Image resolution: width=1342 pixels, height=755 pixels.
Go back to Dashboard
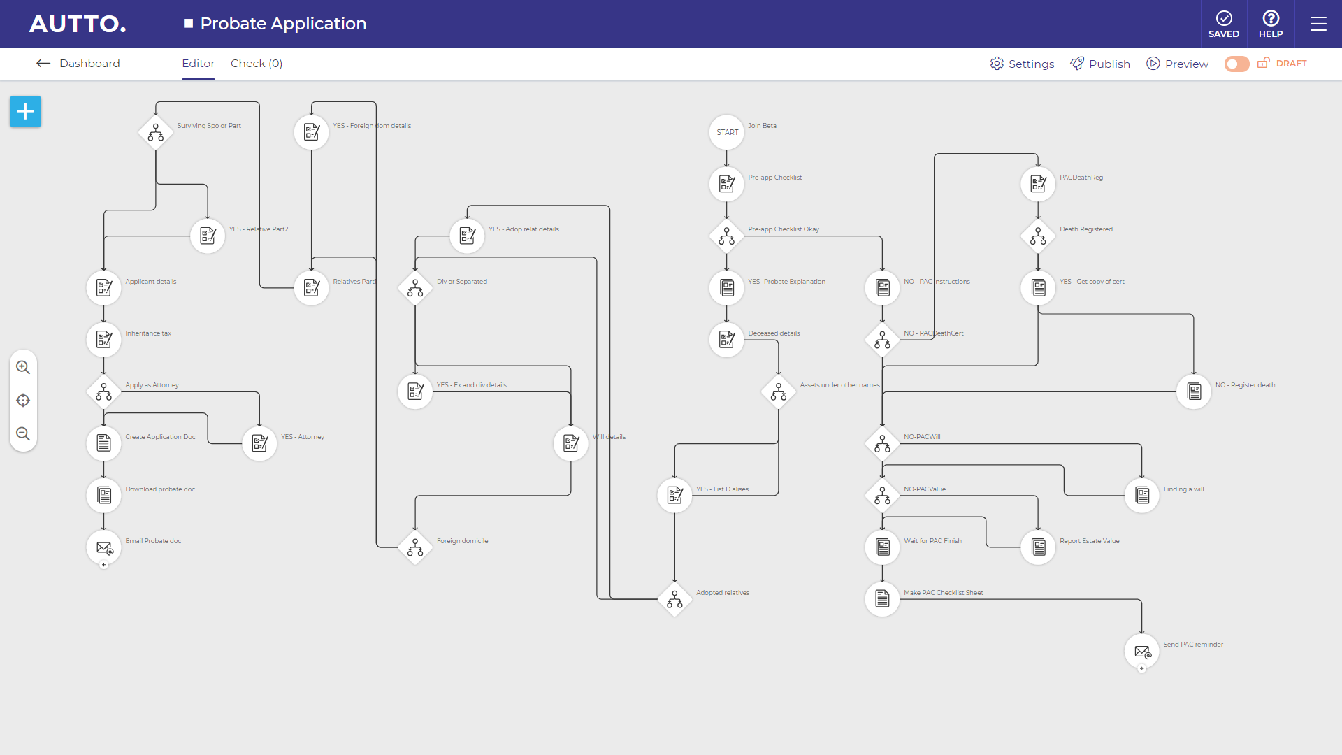(78, 64)
